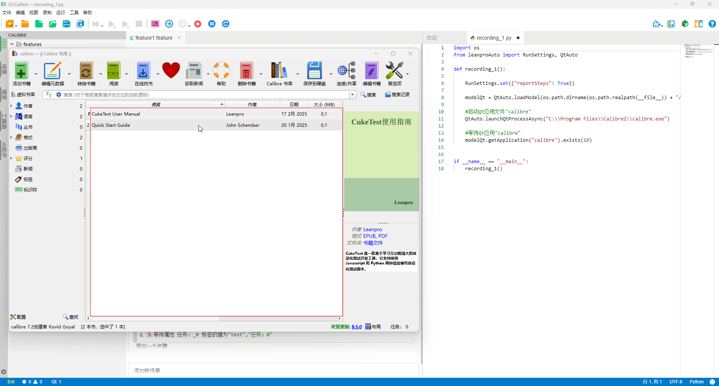Open the 工具 menu

[x=74, y=13]
